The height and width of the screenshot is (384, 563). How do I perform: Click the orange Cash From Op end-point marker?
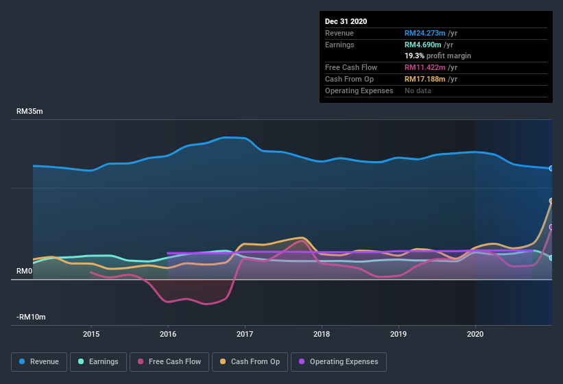pyautogui.click(x=551, y=201)
